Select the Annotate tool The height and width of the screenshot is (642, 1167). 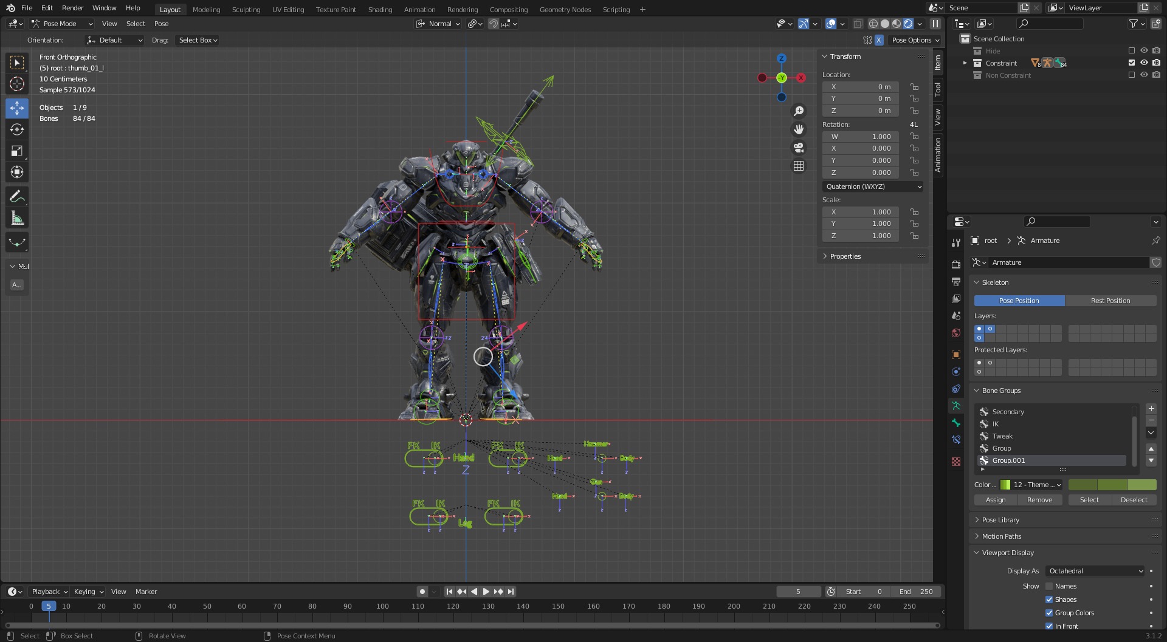[x=17, y=196]
